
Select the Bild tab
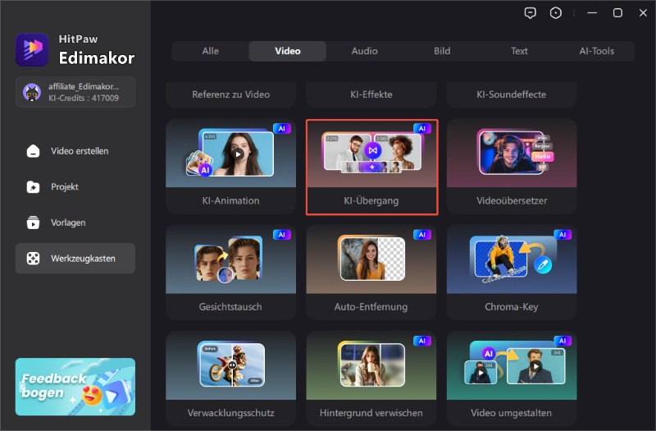(x=442, y=51)
